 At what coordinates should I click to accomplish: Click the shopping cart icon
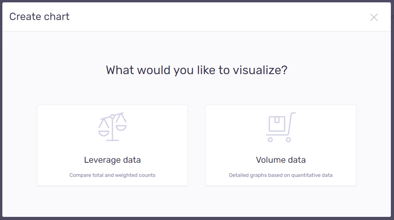pos(281,127)
